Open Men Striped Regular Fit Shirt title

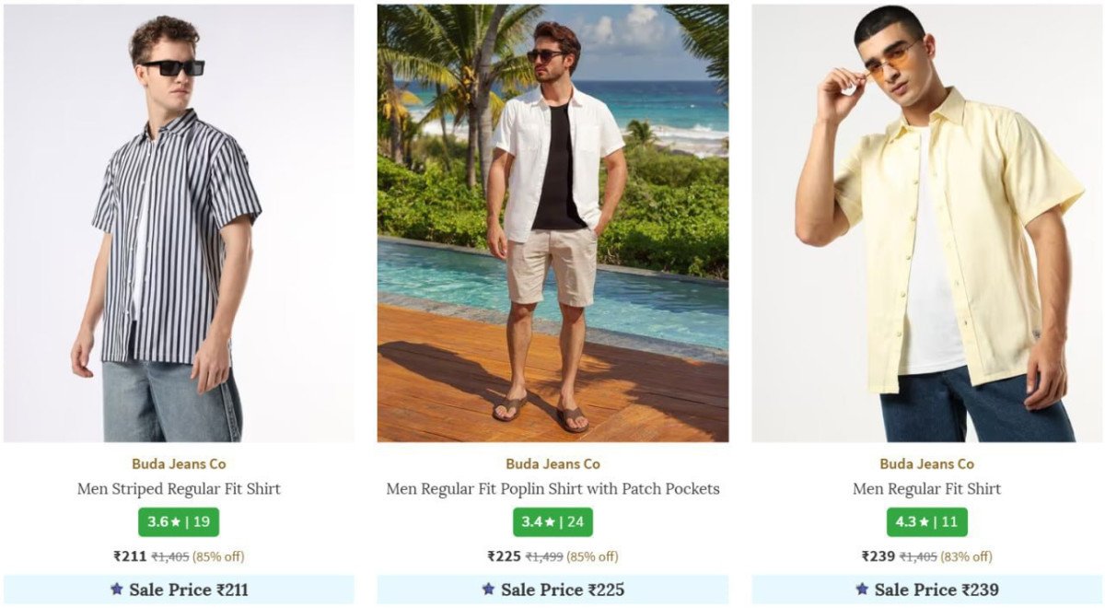(179, 489)
